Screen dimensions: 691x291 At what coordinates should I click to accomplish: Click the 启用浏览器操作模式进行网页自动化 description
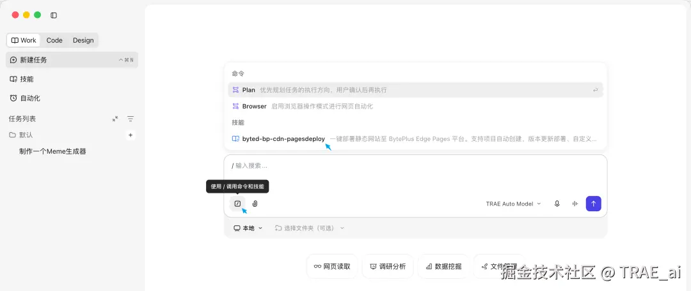coord(322,107)
